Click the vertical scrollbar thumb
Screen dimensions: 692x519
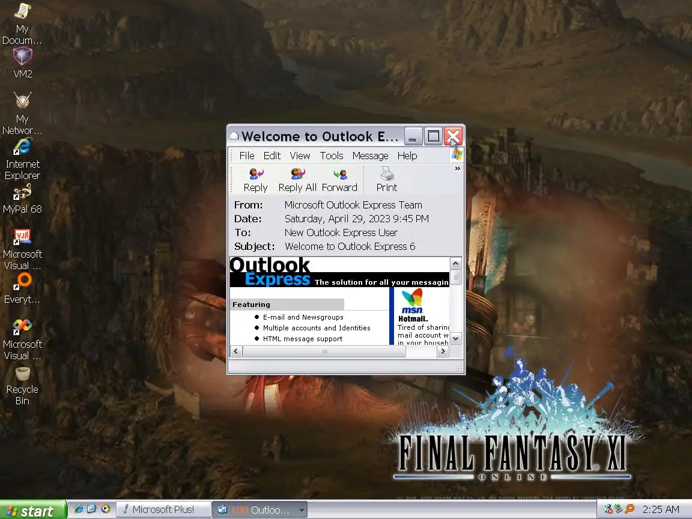pyautogui.click(x=455, y=277)
